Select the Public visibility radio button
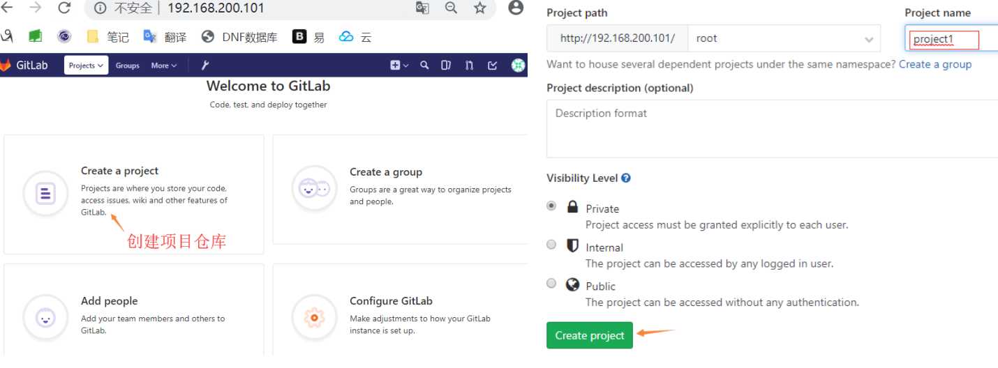Viewport: 998px width, 368px height. coord(551,283)
